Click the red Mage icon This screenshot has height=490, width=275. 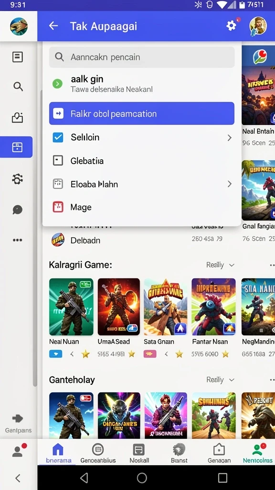(x=58, y=207)
